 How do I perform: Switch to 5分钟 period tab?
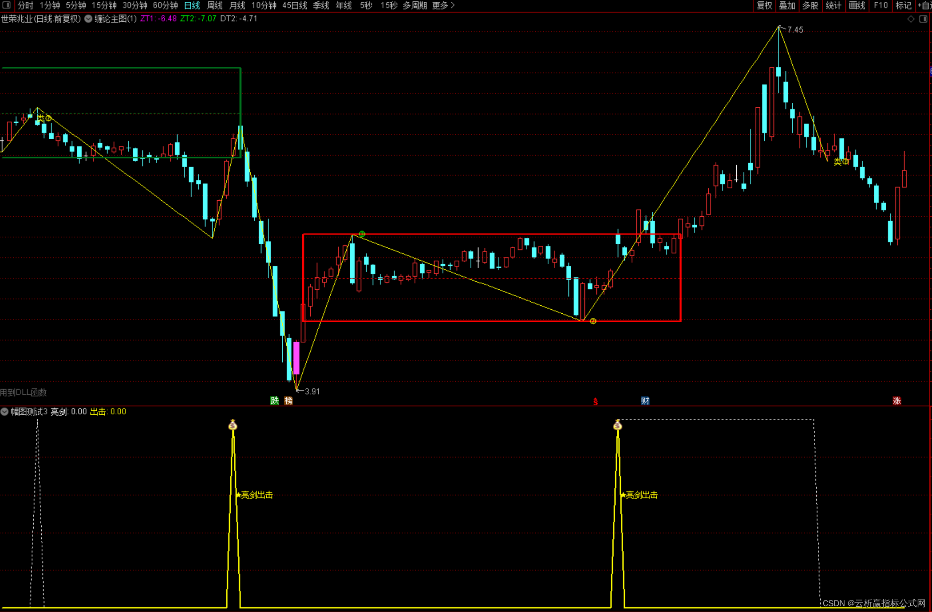[x=76, y=5]
